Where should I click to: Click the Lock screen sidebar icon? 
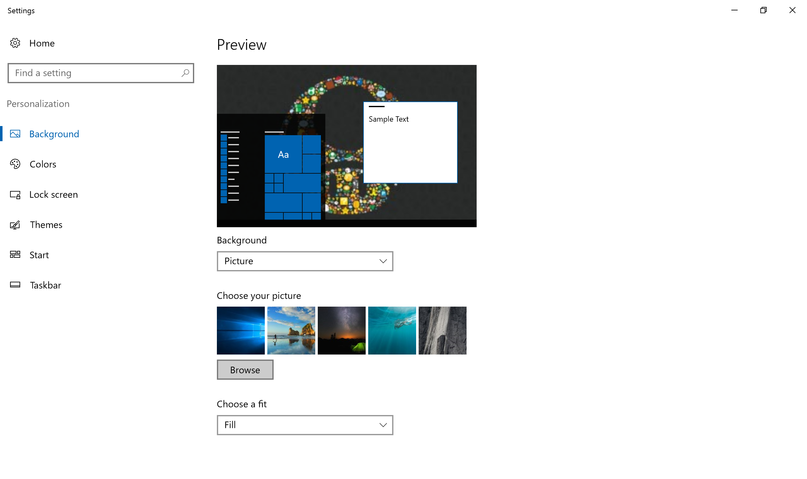[15, 194]
